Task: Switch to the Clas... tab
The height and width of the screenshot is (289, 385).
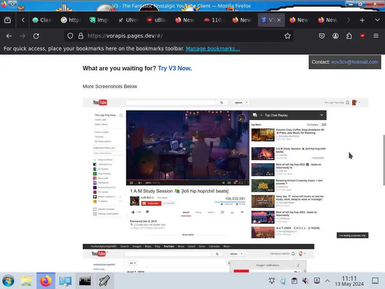Action: (42, 20)
